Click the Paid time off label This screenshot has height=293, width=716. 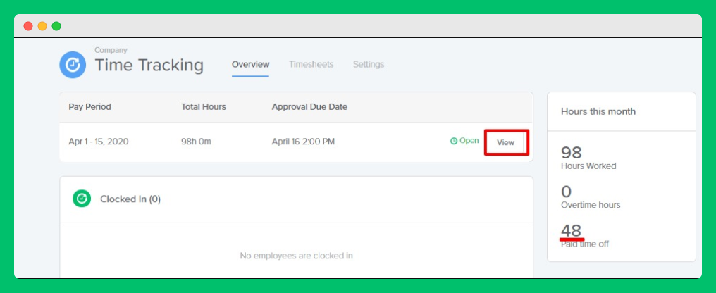click(585, 244)
